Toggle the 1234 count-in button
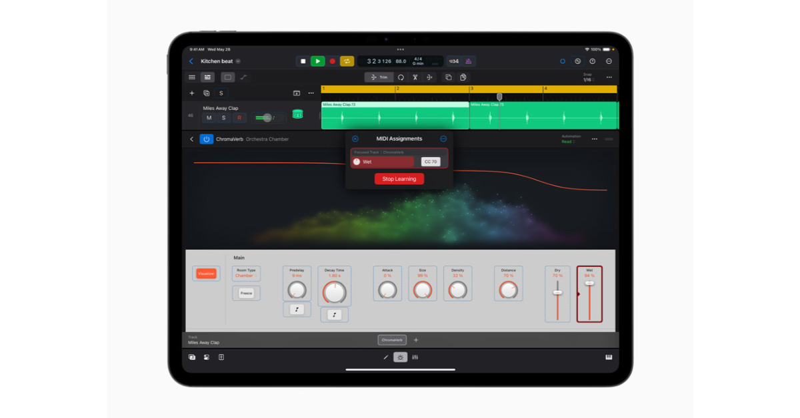 pyautogui.click(x=453, y=61)
